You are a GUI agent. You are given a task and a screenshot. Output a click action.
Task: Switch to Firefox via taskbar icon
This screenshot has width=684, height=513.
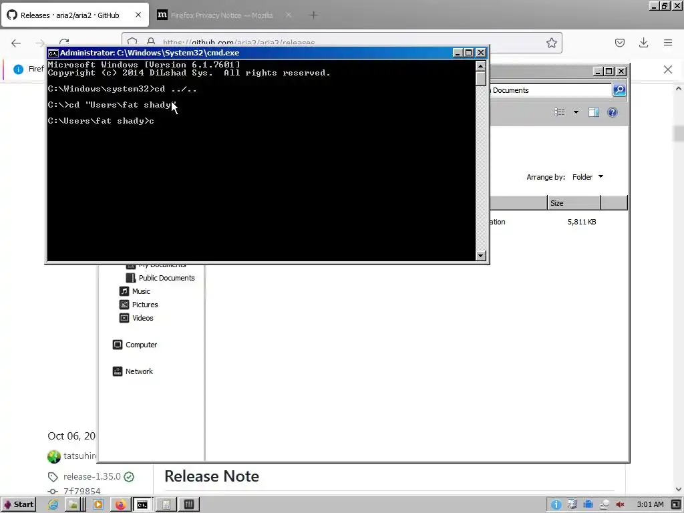coord(120,505)
